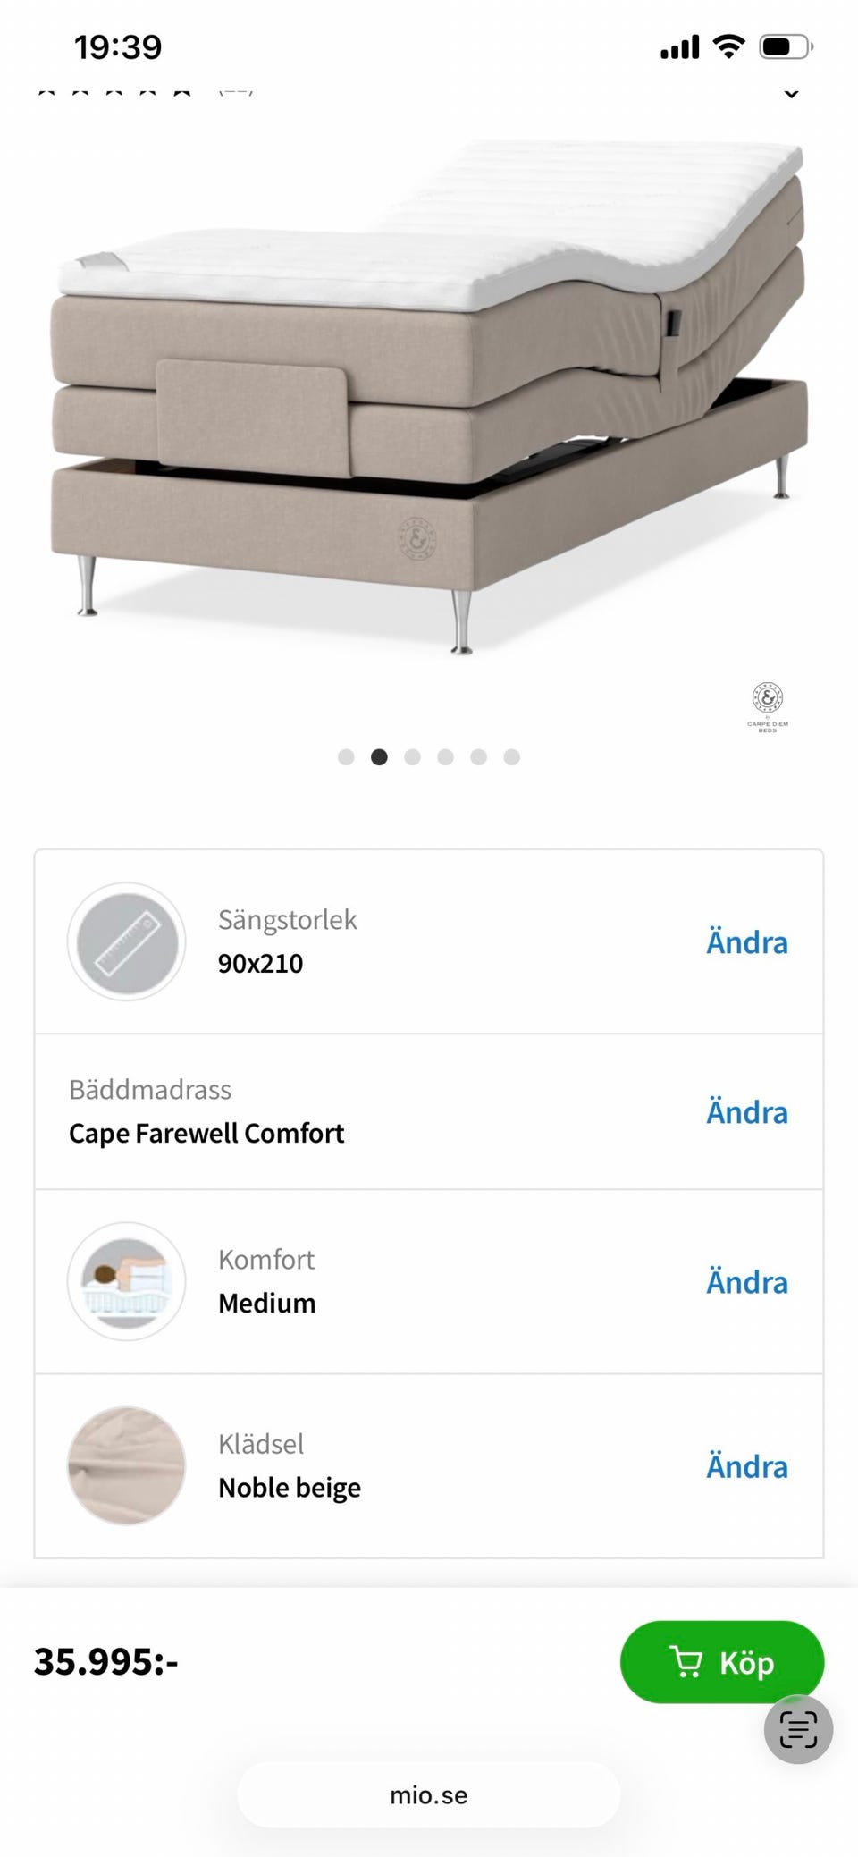Image resolution: width=858 pixels, height=1857 pixels.
Task: Tap the Wi-Fi status icon
Action: click(729, 46)
